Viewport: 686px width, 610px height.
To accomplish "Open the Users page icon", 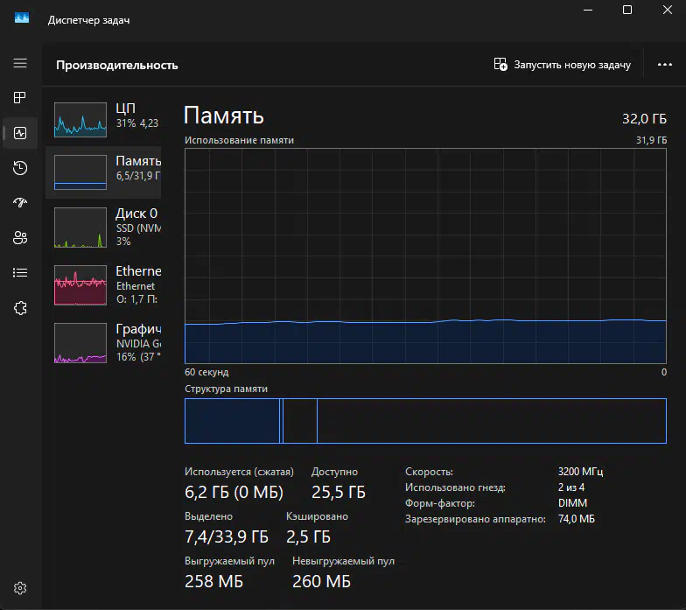I will [20, 238].
